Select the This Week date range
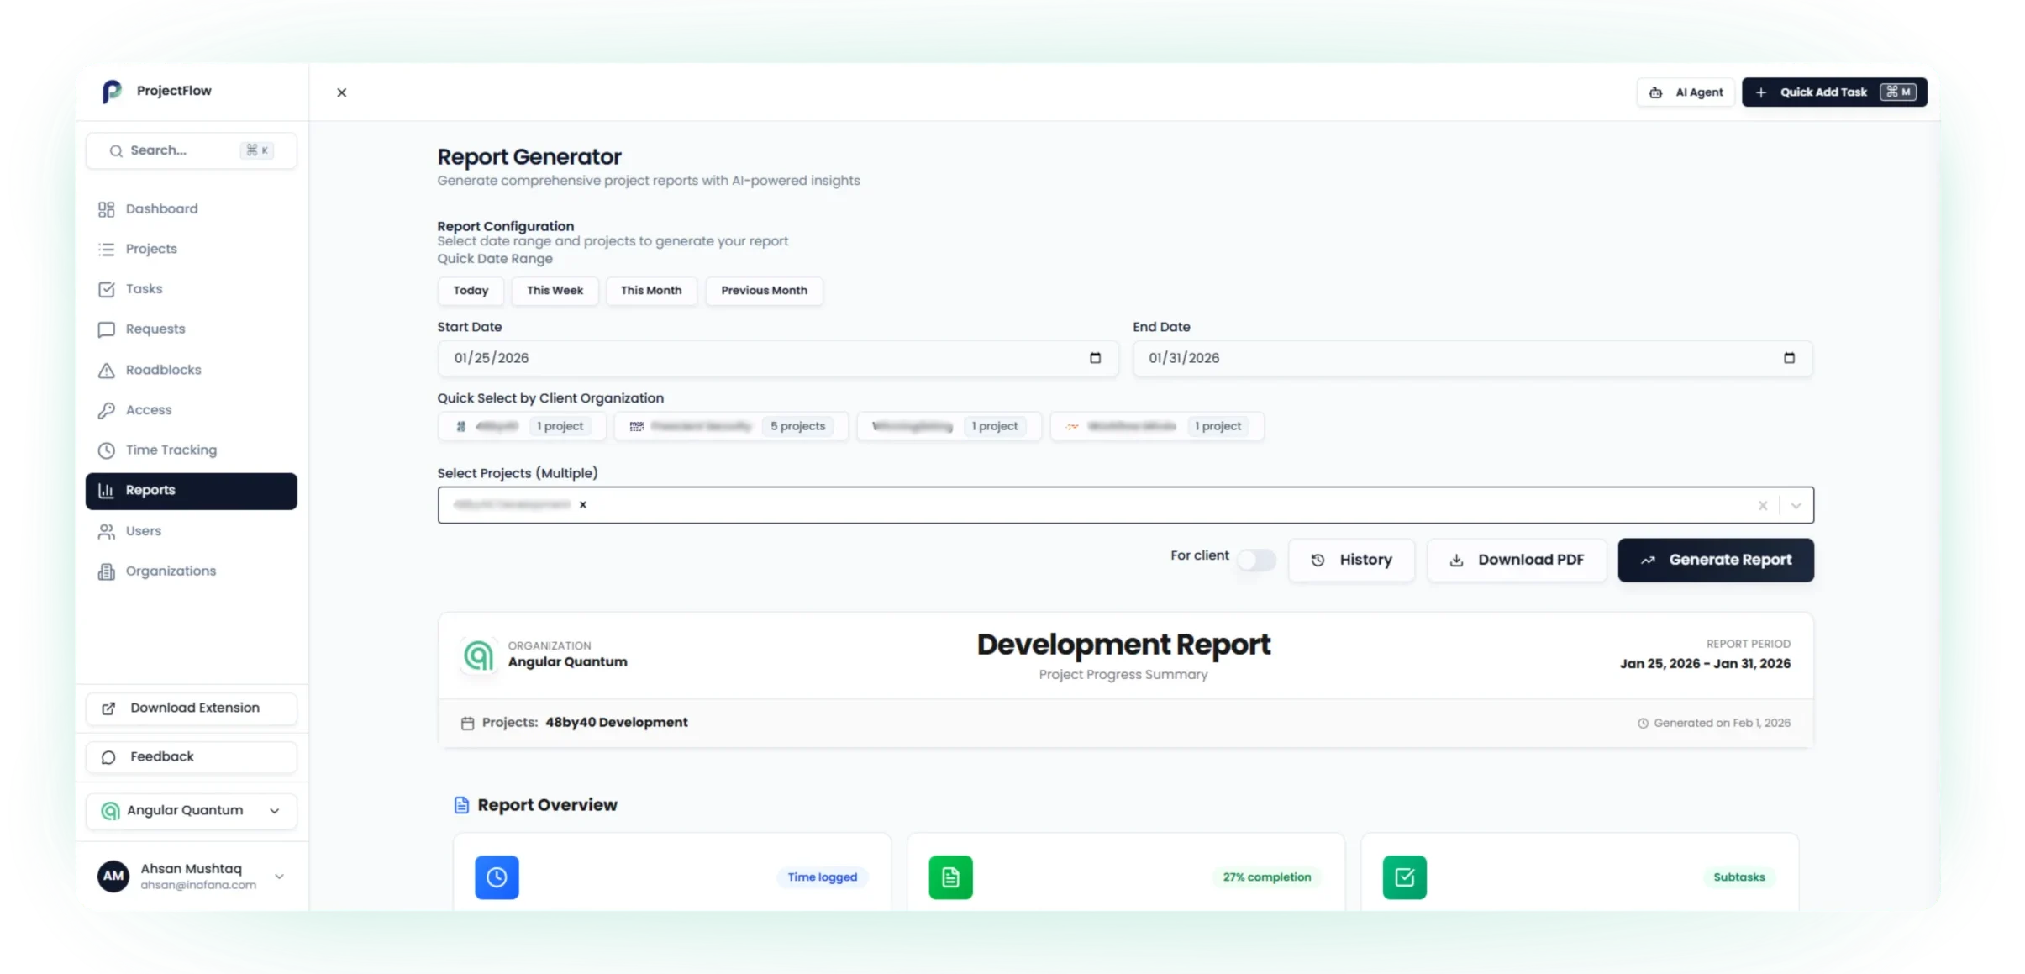 coord(555,291)
